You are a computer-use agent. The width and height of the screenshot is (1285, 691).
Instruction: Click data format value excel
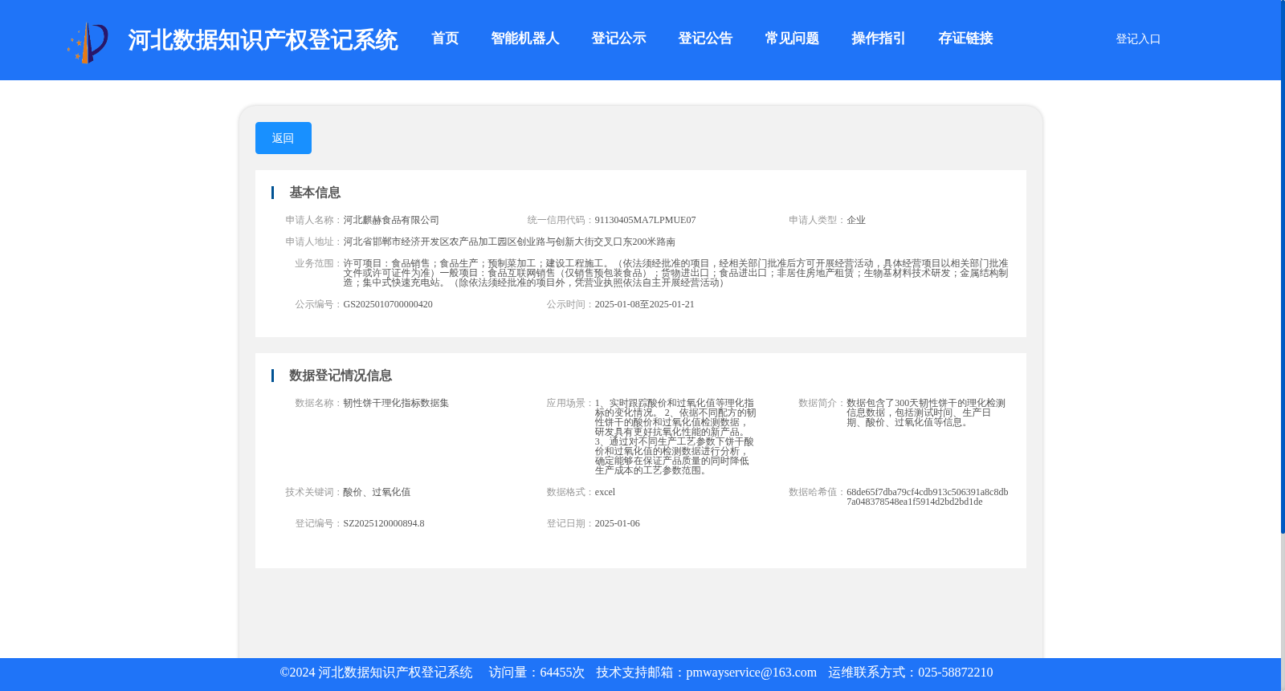pos(605,492)
